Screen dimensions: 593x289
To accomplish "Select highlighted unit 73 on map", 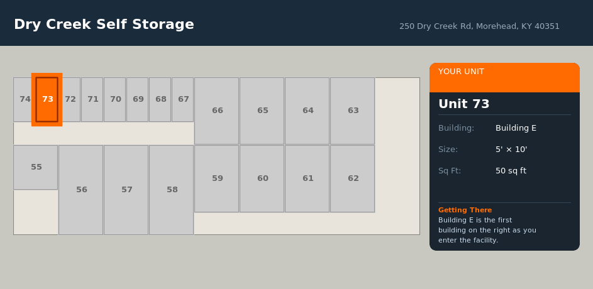I will pyautogui.click(x=47, y=99).
